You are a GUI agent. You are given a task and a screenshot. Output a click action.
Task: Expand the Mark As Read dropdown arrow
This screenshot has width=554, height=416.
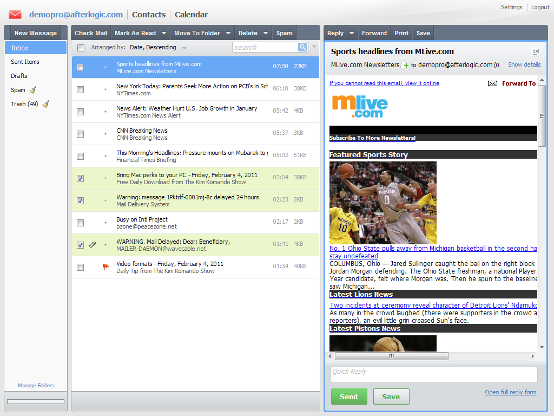[164, 33]
